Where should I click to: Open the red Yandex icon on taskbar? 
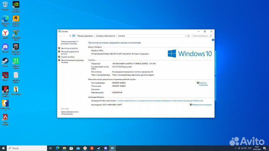[92, 148]
